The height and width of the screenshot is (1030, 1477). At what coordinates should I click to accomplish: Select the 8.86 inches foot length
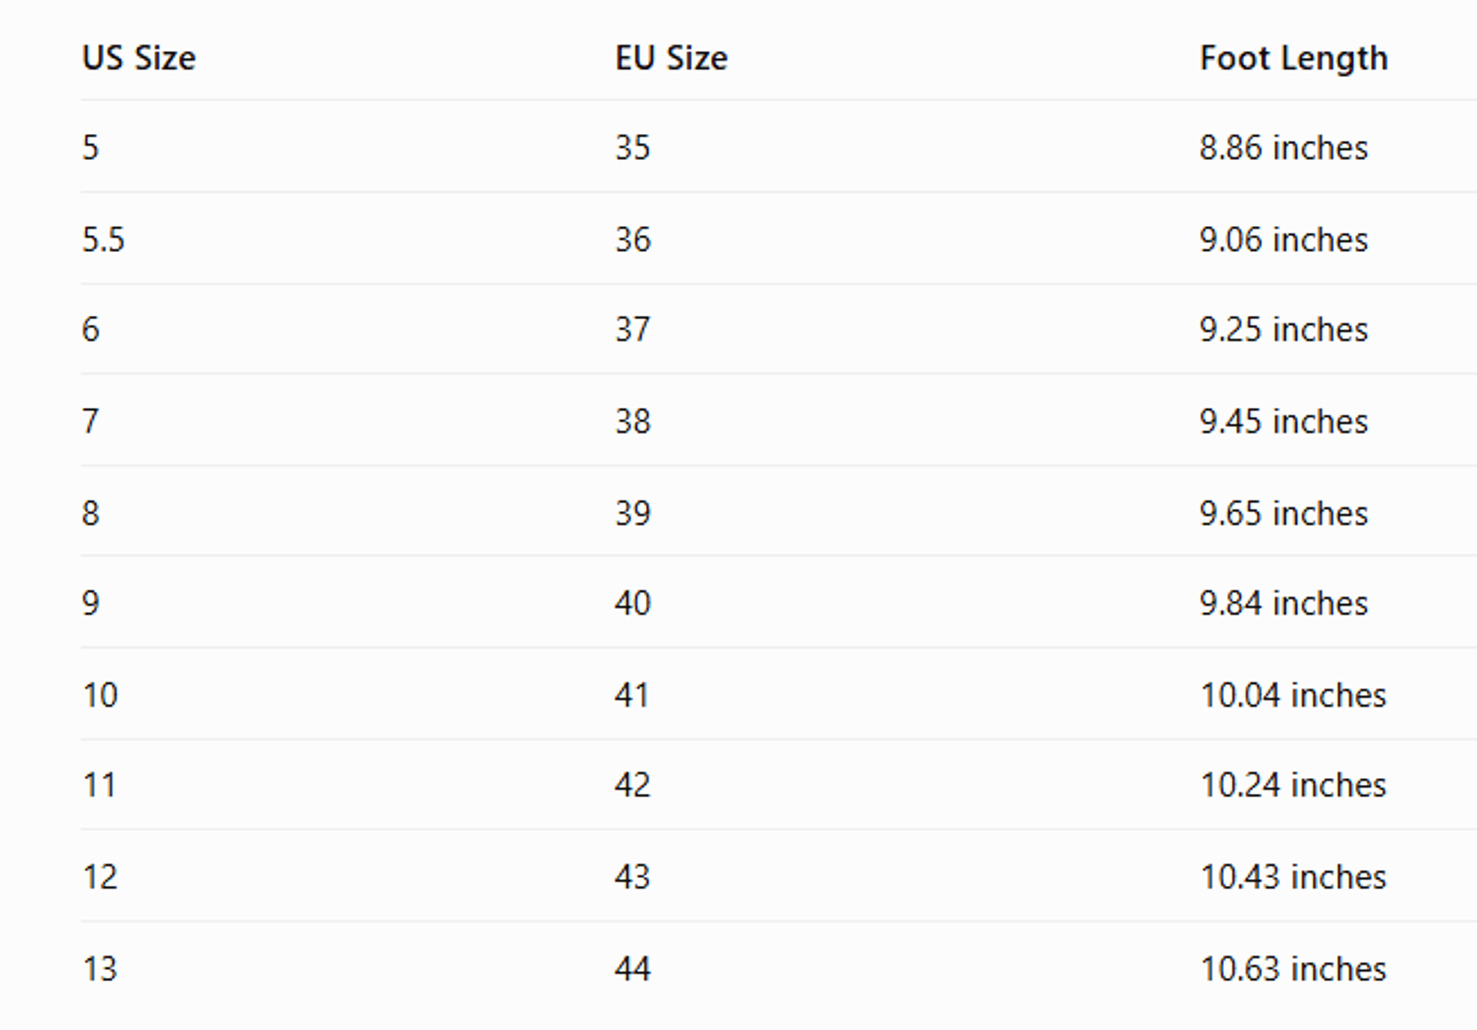[1284, 147]
